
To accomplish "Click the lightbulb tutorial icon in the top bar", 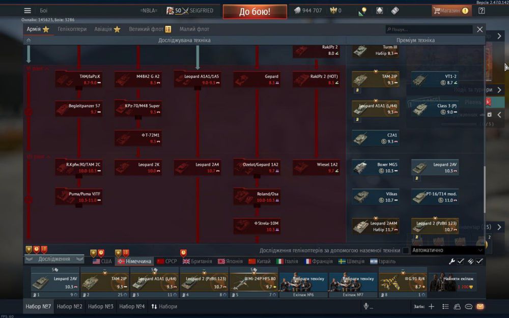I will click(x=362, y=11).
